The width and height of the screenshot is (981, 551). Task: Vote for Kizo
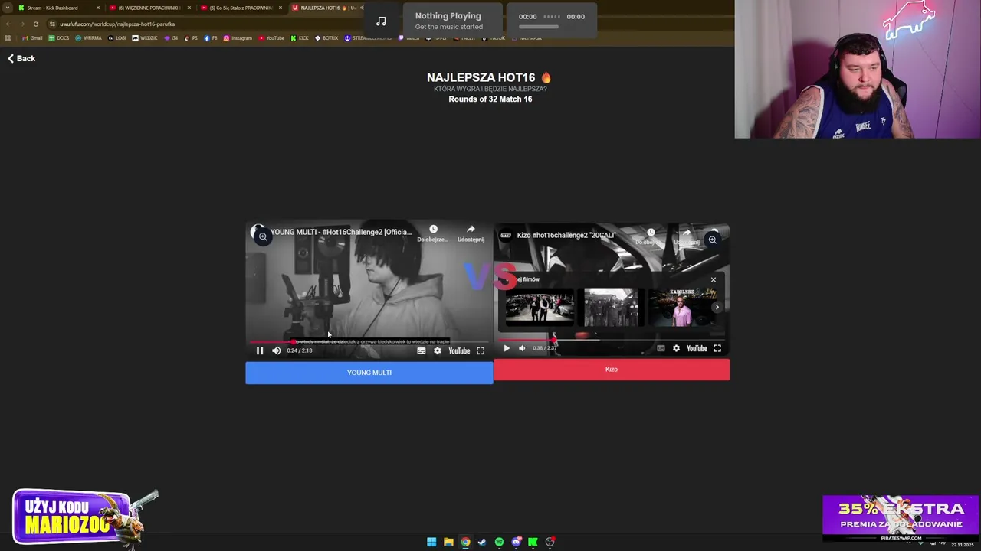tap(612, 370)
